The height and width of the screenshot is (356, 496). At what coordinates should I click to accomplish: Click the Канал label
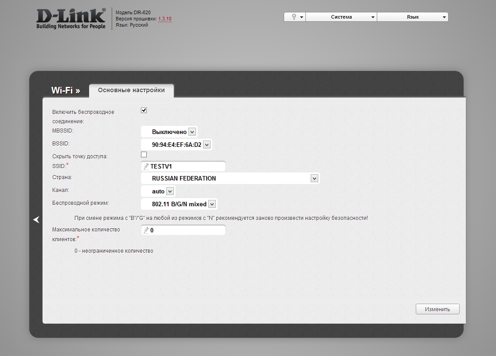tap(61, 190)
